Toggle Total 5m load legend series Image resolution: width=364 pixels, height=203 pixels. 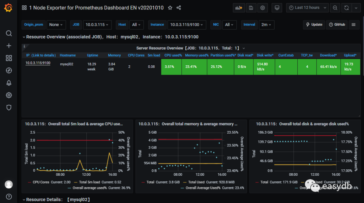pyautogui.click(x=89, y=182)
